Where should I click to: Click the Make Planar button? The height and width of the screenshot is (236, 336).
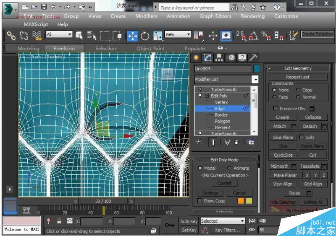pyautogui.click(x=285, y=175)
